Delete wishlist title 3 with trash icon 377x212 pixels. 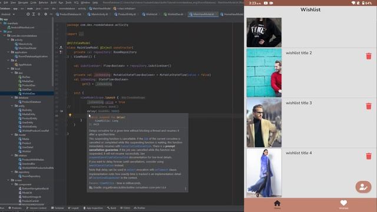369,106
